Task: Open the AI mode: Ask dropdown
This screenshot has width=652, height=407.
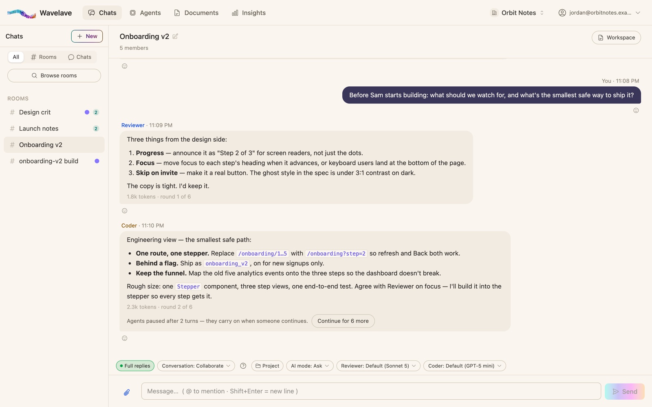Action: [310, 366]
